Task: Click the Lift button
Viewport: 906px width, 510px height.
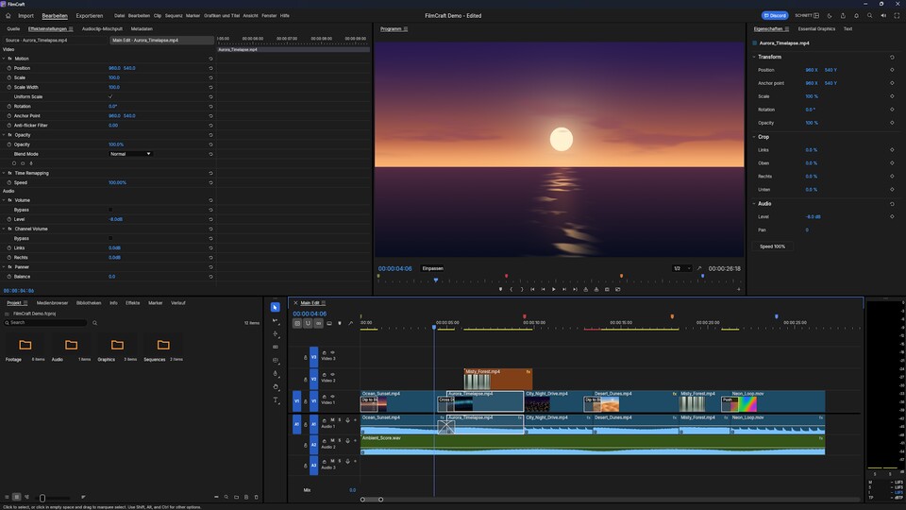Action: click(x=585, y=289)
